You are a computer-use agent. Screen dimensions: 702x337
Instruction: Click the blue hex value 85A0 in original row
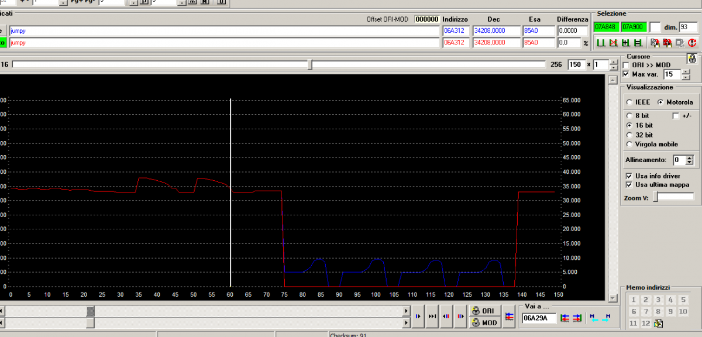tap(538, 30)
